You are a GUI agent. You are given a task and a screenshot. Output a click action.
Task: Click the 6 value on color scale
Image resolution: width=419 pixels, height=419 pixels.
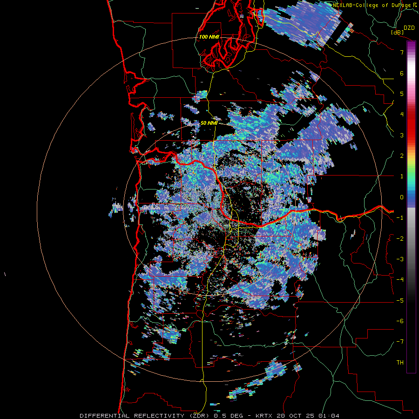(x=402, y=73)
